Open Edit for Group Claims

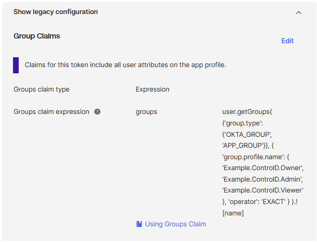pos(287,41)
